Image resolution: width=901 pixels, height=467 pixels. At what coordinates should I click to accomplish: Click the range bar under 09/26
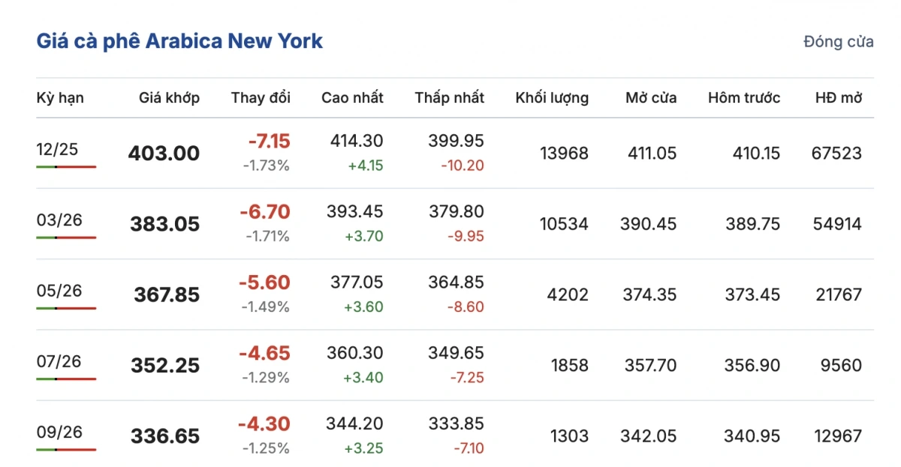[66, 450]
